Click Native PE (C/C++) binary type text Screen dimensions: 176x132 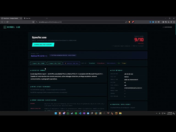click(39, 56)
